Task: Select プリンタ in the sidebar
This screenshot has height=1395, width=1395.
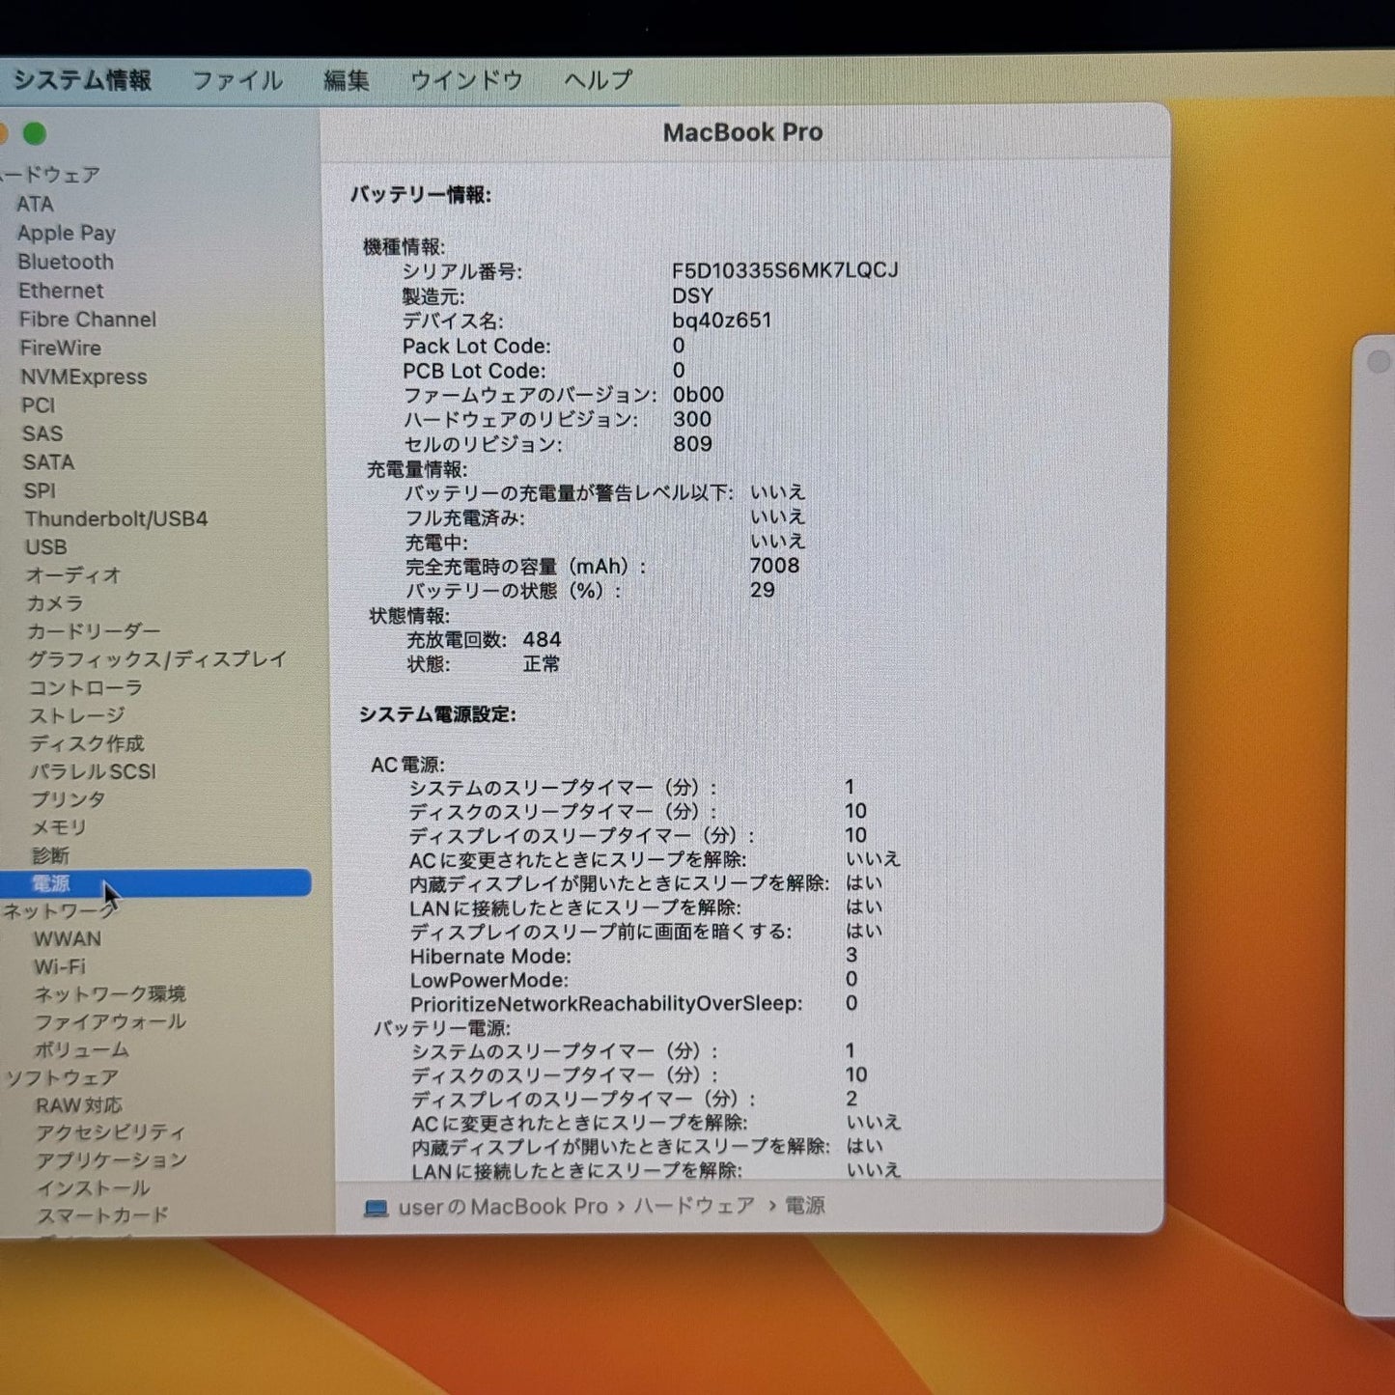Action: 68,799
